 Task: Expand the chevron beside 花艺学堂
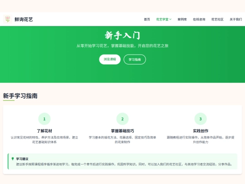pos(170,20)
